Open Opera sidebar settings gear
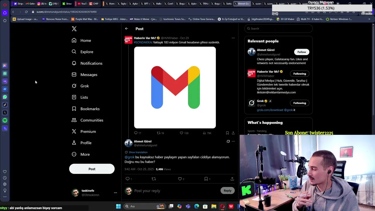The width and height of the screenshot is (375, 211). pyautogui.click(x=5, y=184)
